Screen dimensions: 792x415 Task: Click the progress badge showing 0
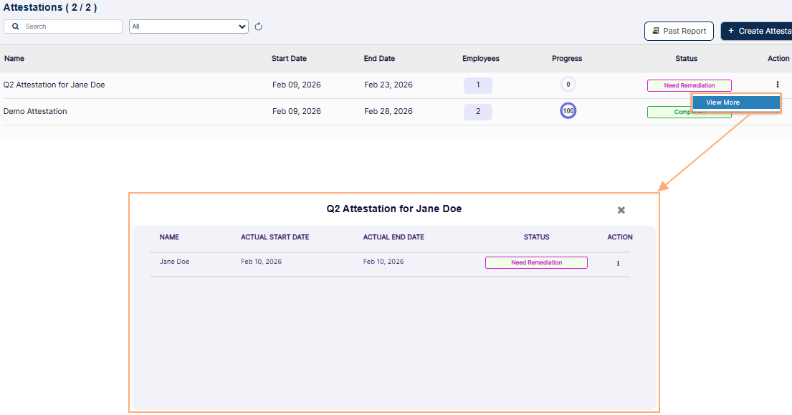click(568, 84)
